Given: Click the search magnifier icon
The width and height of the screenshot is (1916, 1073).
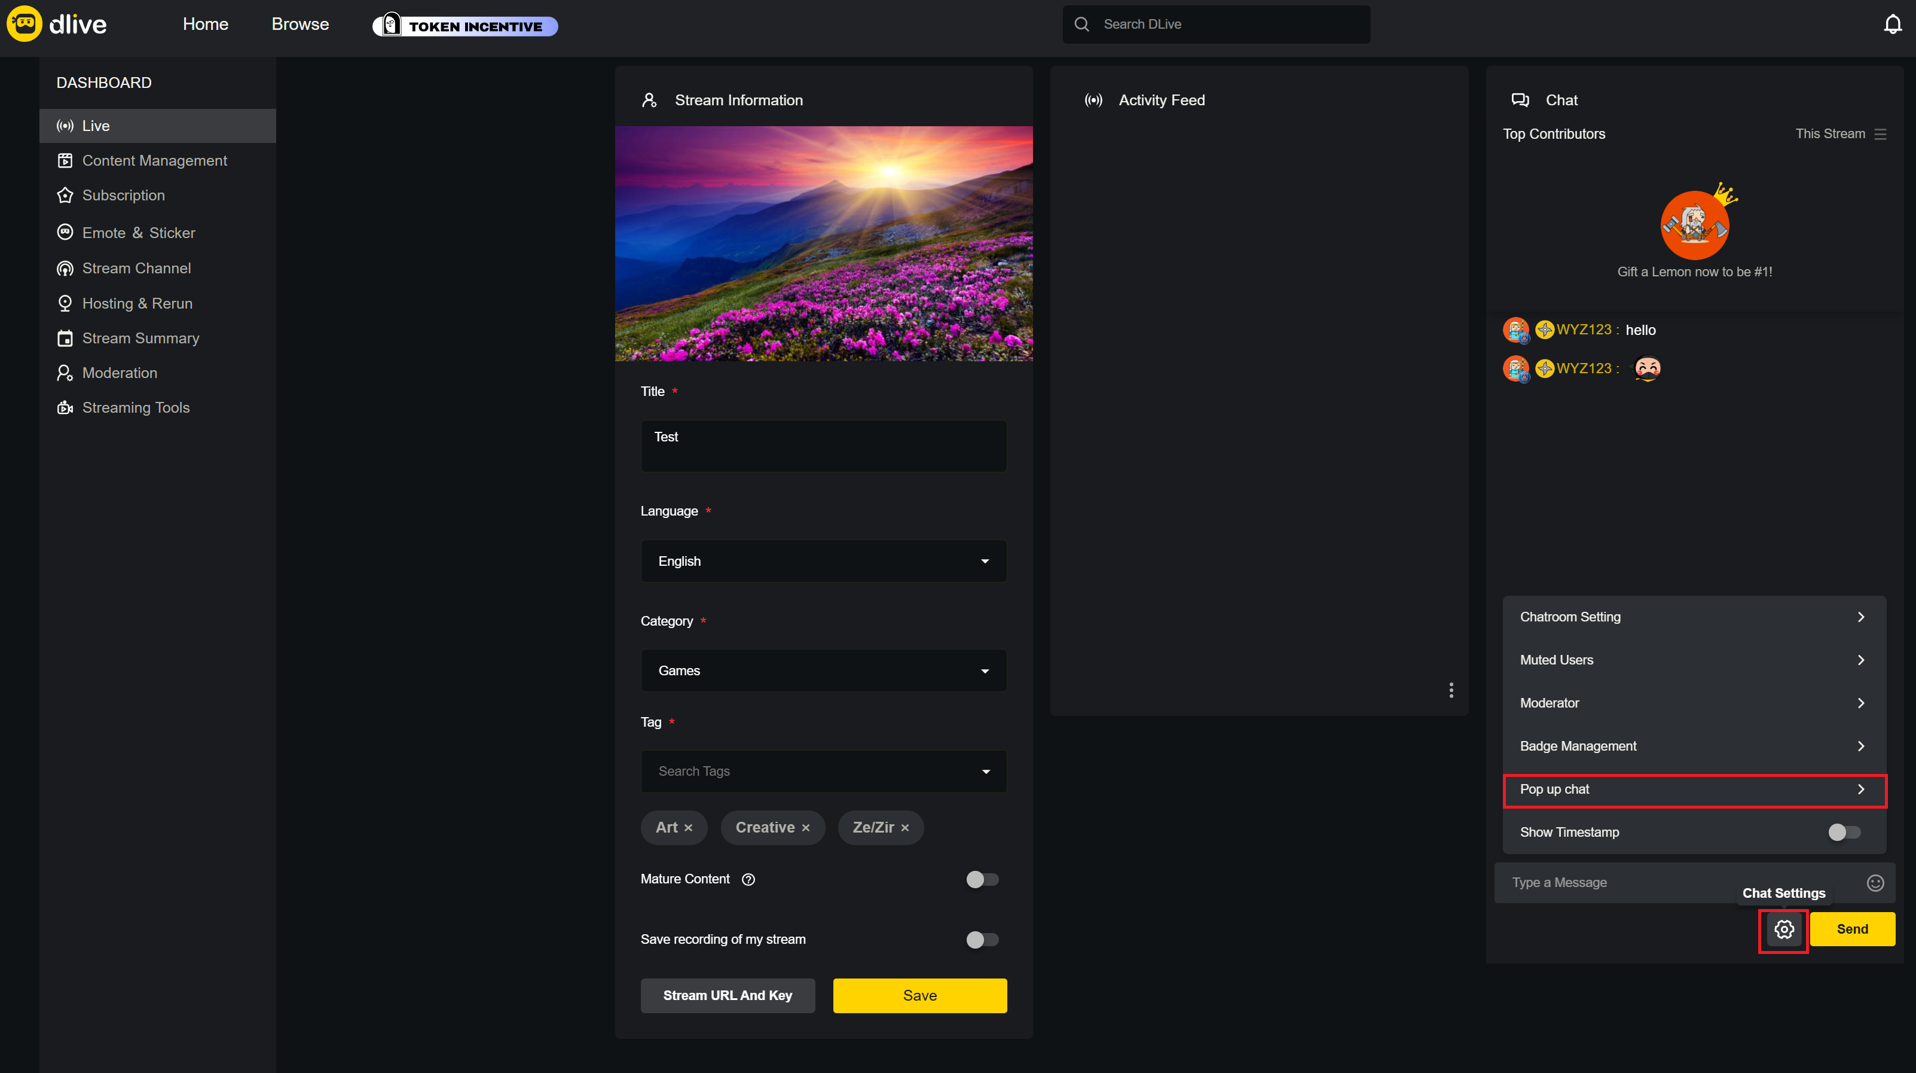Looking at the screenshot, I should click(1081, 25).
